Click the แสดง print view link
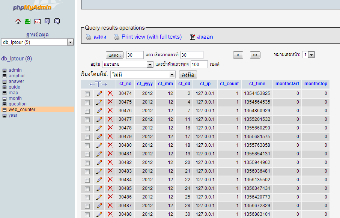 coord(100,37)
